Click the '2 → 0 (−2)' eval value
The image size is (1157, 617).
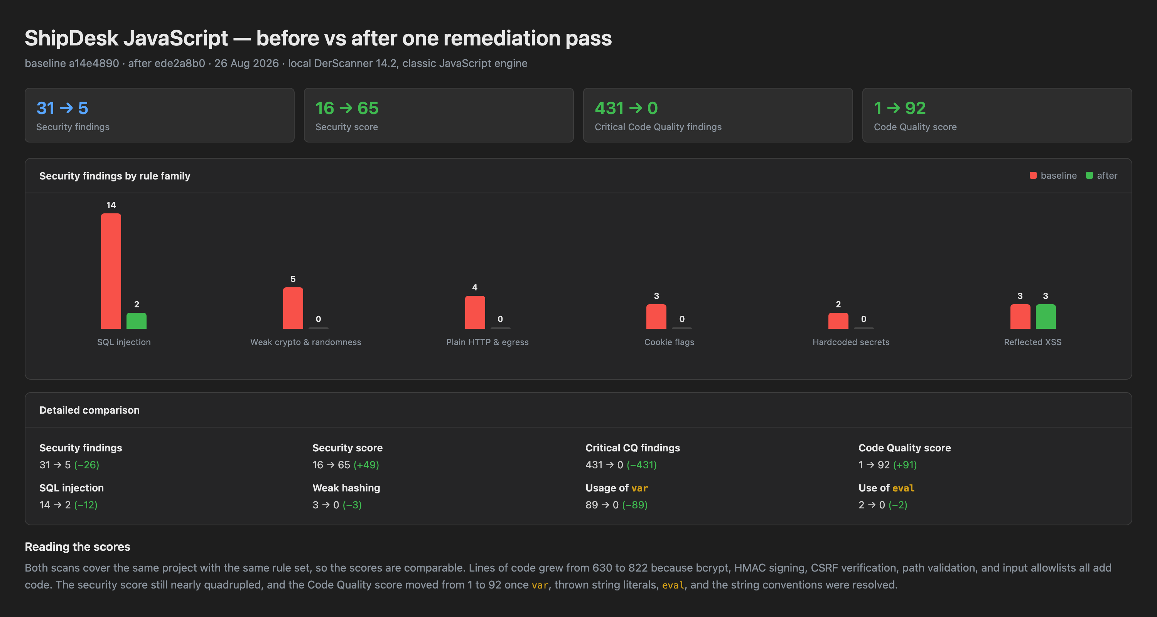pos(882,505)
